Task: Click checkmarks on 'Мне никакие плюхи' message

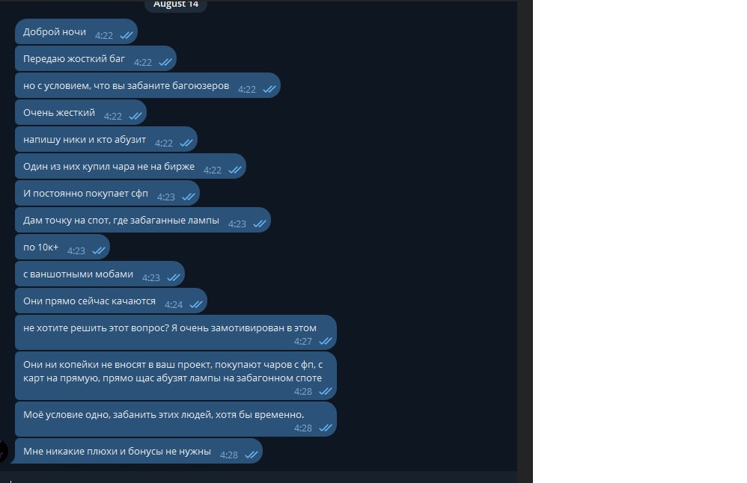Action: click(x=251, y=455)
